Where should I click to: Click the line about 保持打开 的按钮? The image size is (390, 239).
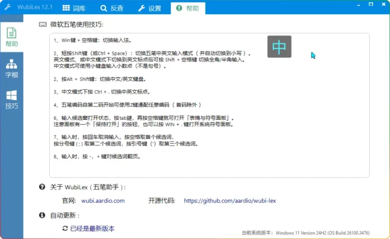(143, 124)
